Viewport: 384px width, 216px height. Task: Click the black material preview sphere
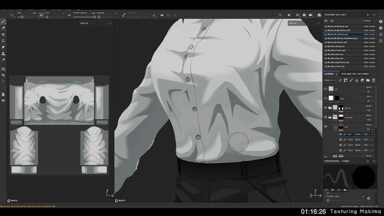364,177
